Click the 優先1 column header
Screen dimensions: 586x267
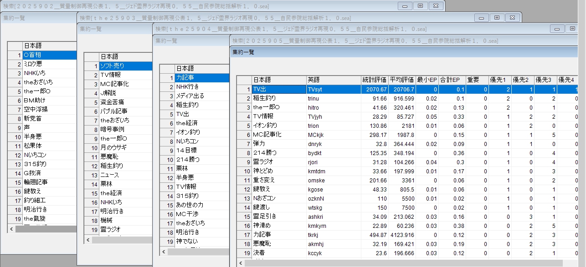[499, 80]
